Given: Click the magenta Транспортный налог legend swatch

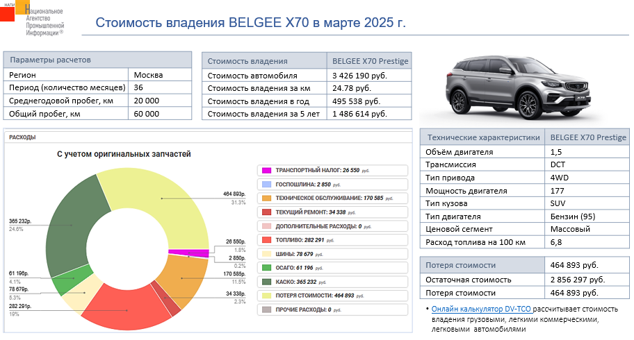Looking at the screenshot, I should (x=266, y=170).
